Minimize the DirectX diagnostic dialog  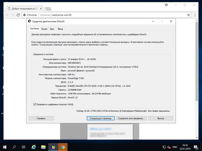(x=153, y=21)
